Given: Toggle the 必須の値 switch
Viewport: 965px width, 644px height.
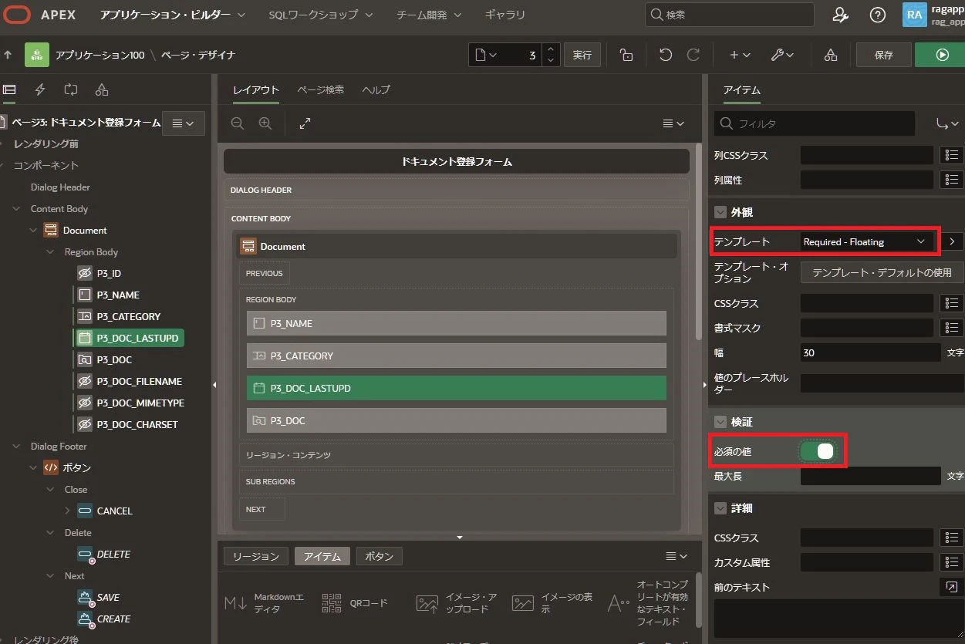Looking at the screenshot, I should click(x=818, y=451).
